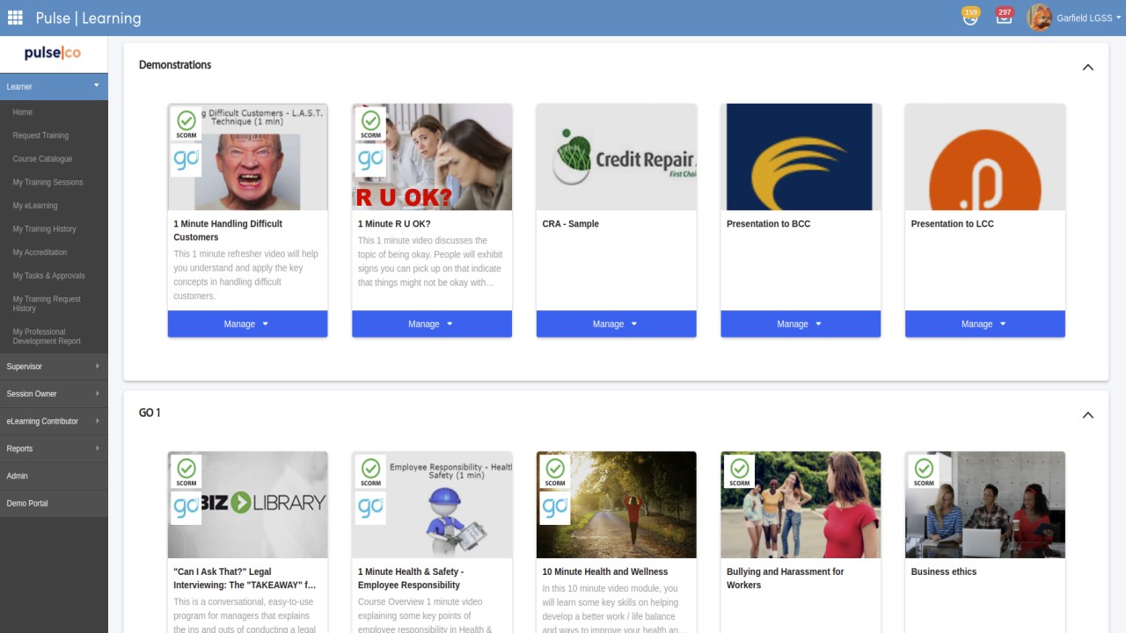This screenshot has height=633, width=1126.
Task: Open My Training Sessions
Action: click(48, 182)
